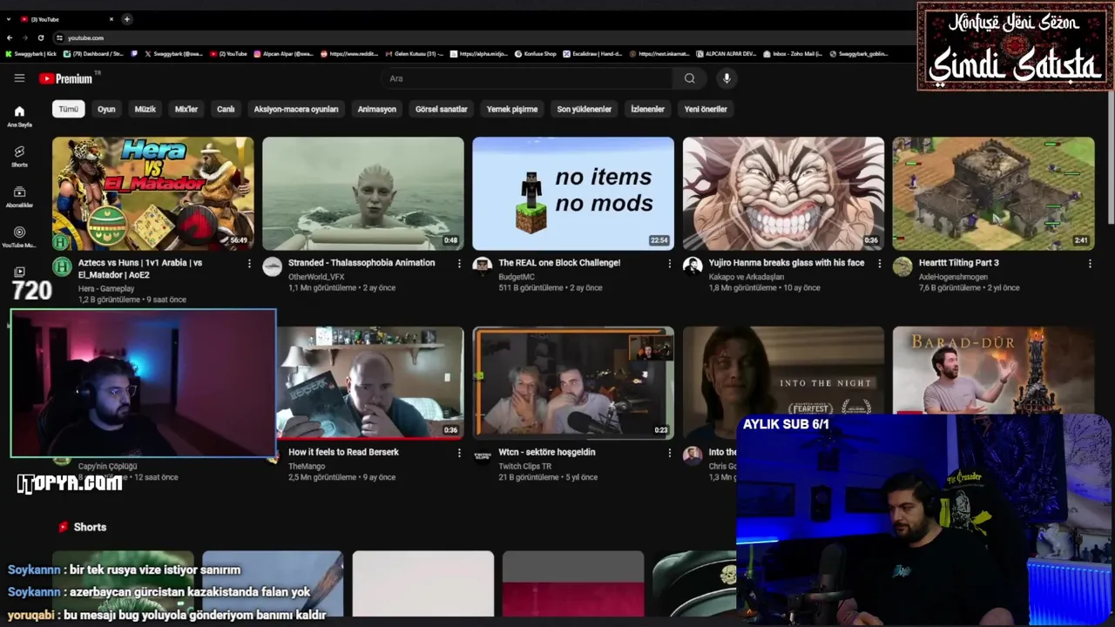Open TheMango channel name link

point(307,467)
